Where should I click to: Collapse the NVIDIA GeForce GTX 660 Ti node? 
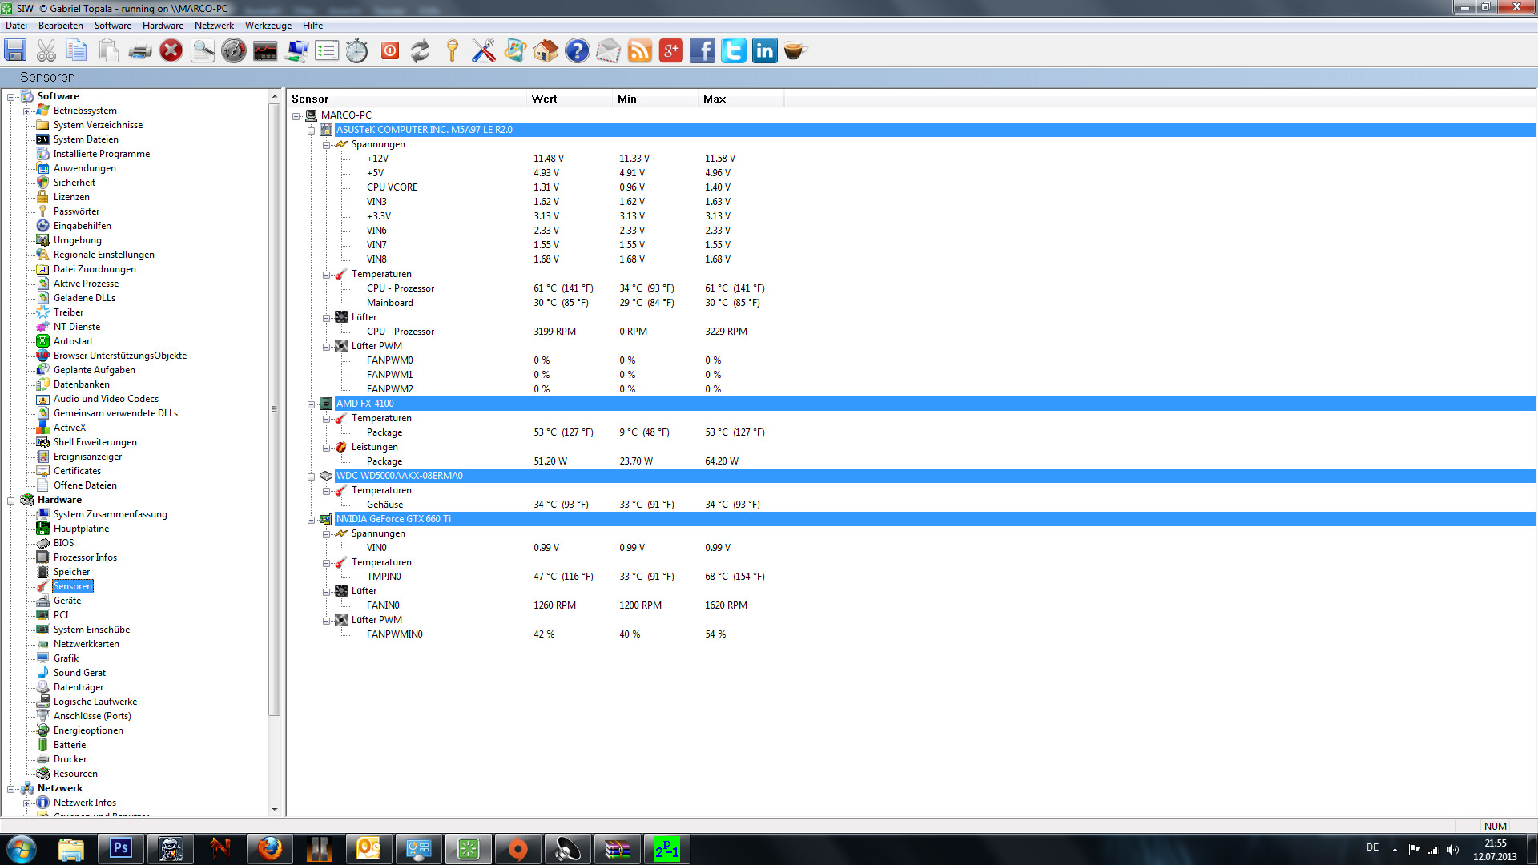312,519
